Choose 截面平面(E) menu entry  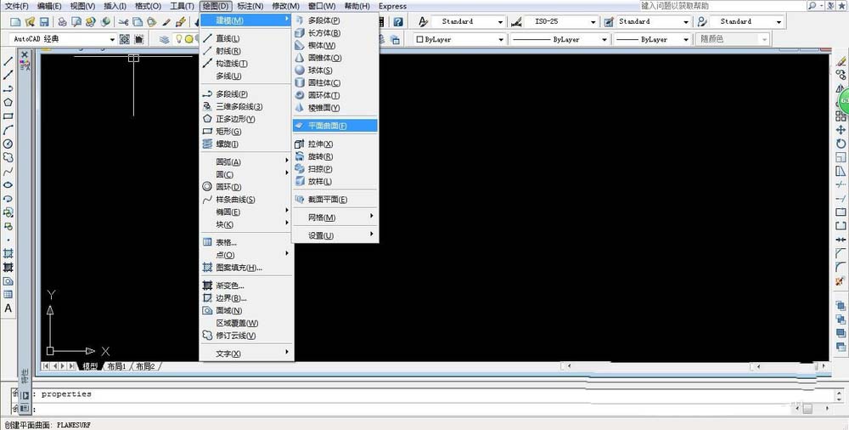pyautogui.click(x=335, y=200)
